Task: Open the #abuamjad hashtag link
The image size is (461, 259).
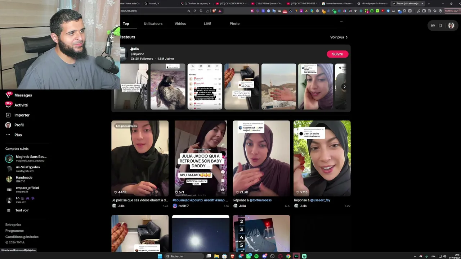Action: [x=181, y=200]
